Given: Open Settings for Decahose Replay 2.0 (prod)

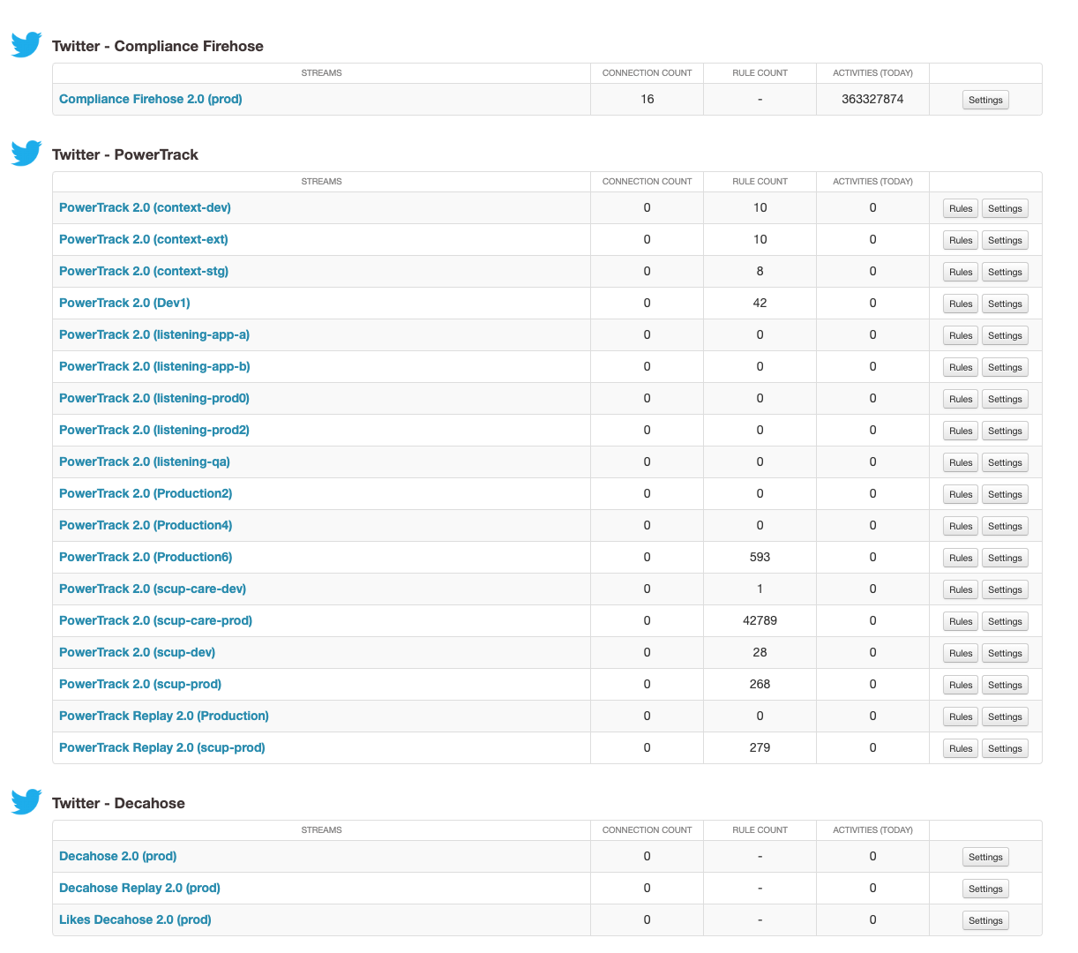Looking at the screenshot, I should point(985,889).
